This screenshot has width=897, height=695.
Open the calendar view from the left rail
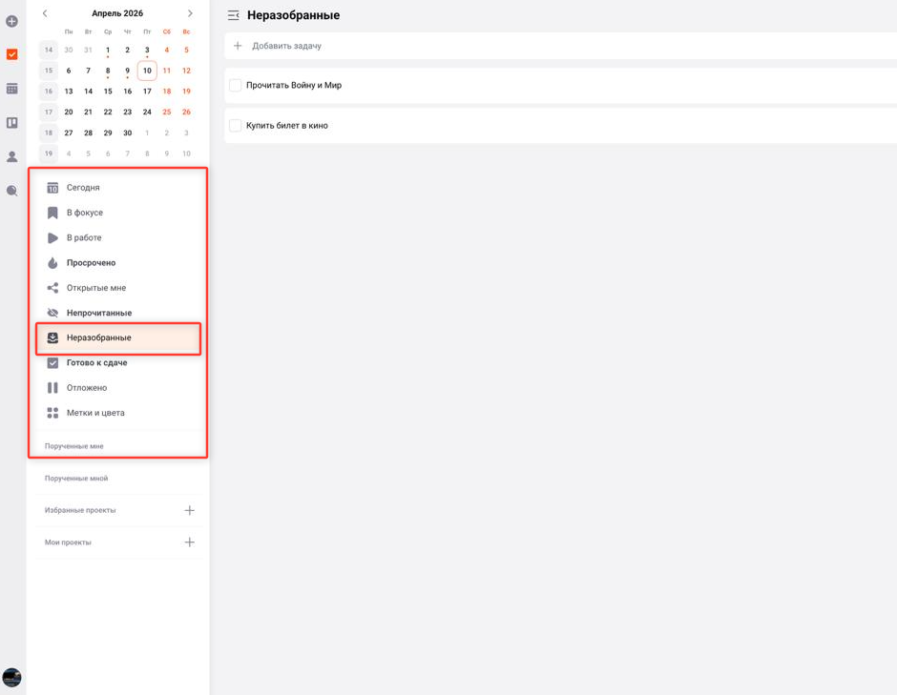click(11, 88)
